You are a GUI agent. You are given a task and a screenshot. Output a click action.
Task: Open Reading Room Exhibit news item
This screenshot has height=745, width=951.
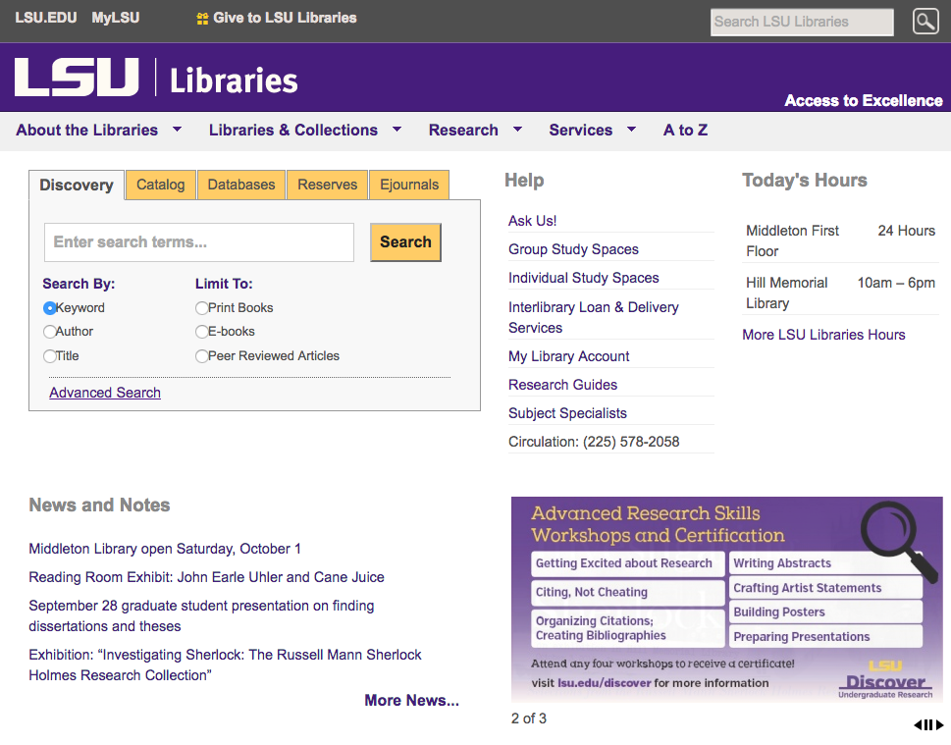click(x=206, y=577)
